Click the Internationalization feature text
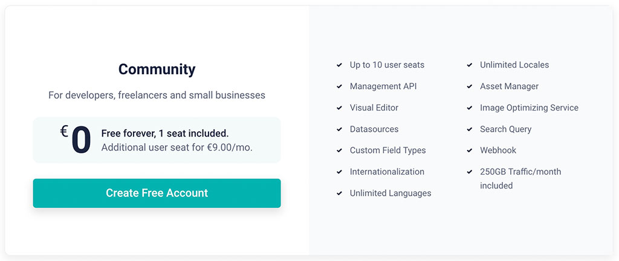619x261 pixels. [x=387, y=172]
